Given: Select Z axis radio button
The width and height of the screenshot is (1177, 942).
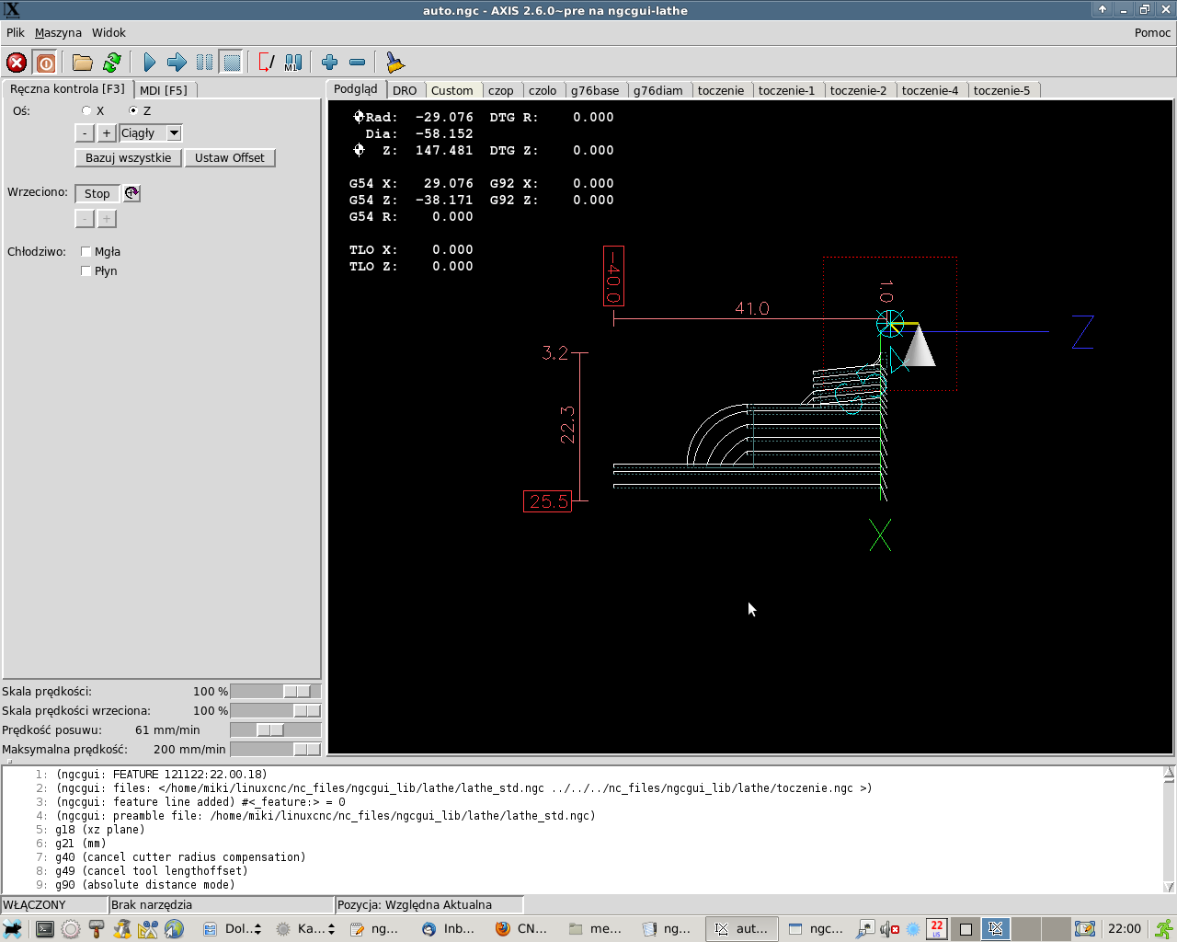Looking at the screenshot, I should pyautogui.click(x=133, y=110).
